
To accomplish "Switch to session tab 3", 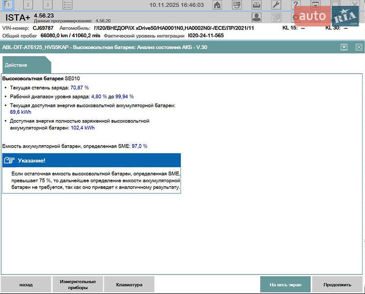I will 47,5.
